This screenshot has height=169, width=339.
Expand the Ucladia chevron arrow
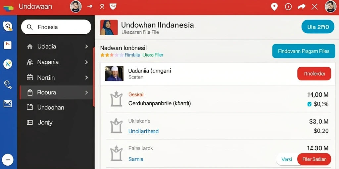[x=86, y=46]
